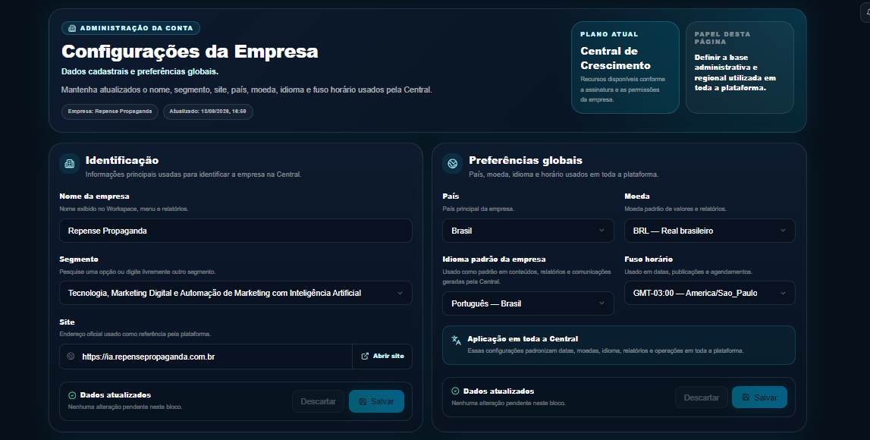870x440 pixels.
Task: Click the Salvar button in Identificação
Action: click(x=376, y=401)
